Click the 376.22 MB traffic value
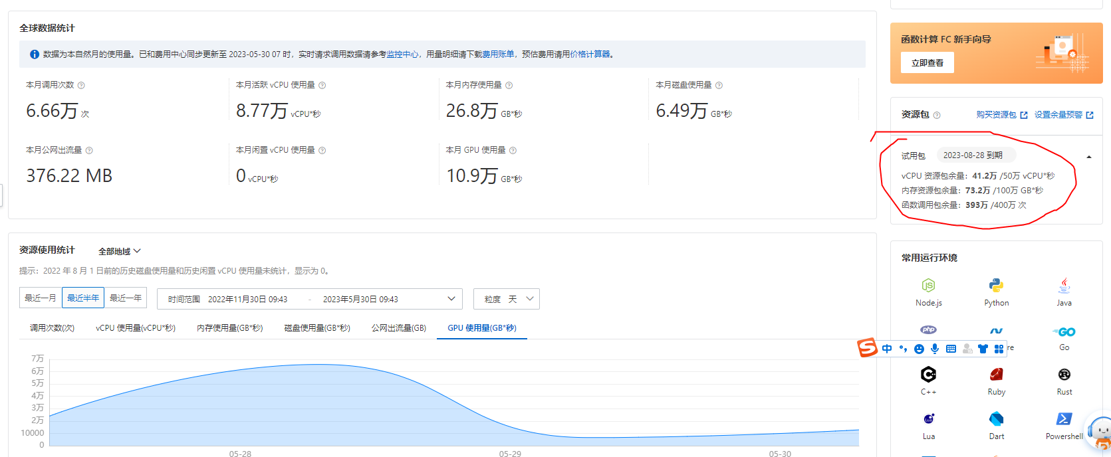The width and height of the screenshot is (1111, 457). click(x=69, y=176)
